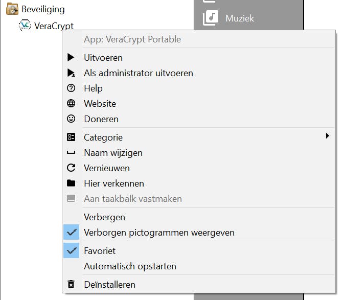Toggle Verborgen pictogrammen weergeven checkmark
This screenshot has width=345, height=300.
(x=72, y=233)
